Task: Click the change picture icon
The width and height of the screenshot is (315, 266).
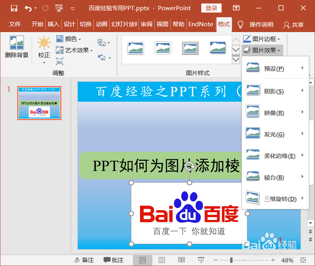Action: [x=104, y=43]
